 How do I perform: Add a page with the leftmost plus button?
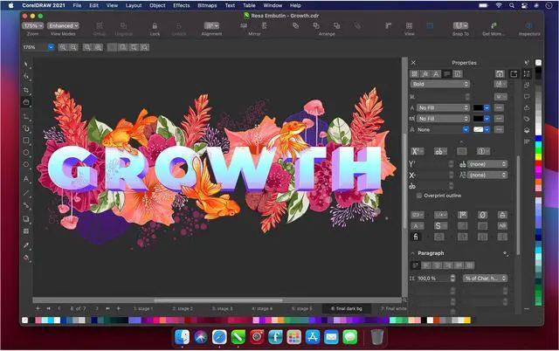point(38,308)
